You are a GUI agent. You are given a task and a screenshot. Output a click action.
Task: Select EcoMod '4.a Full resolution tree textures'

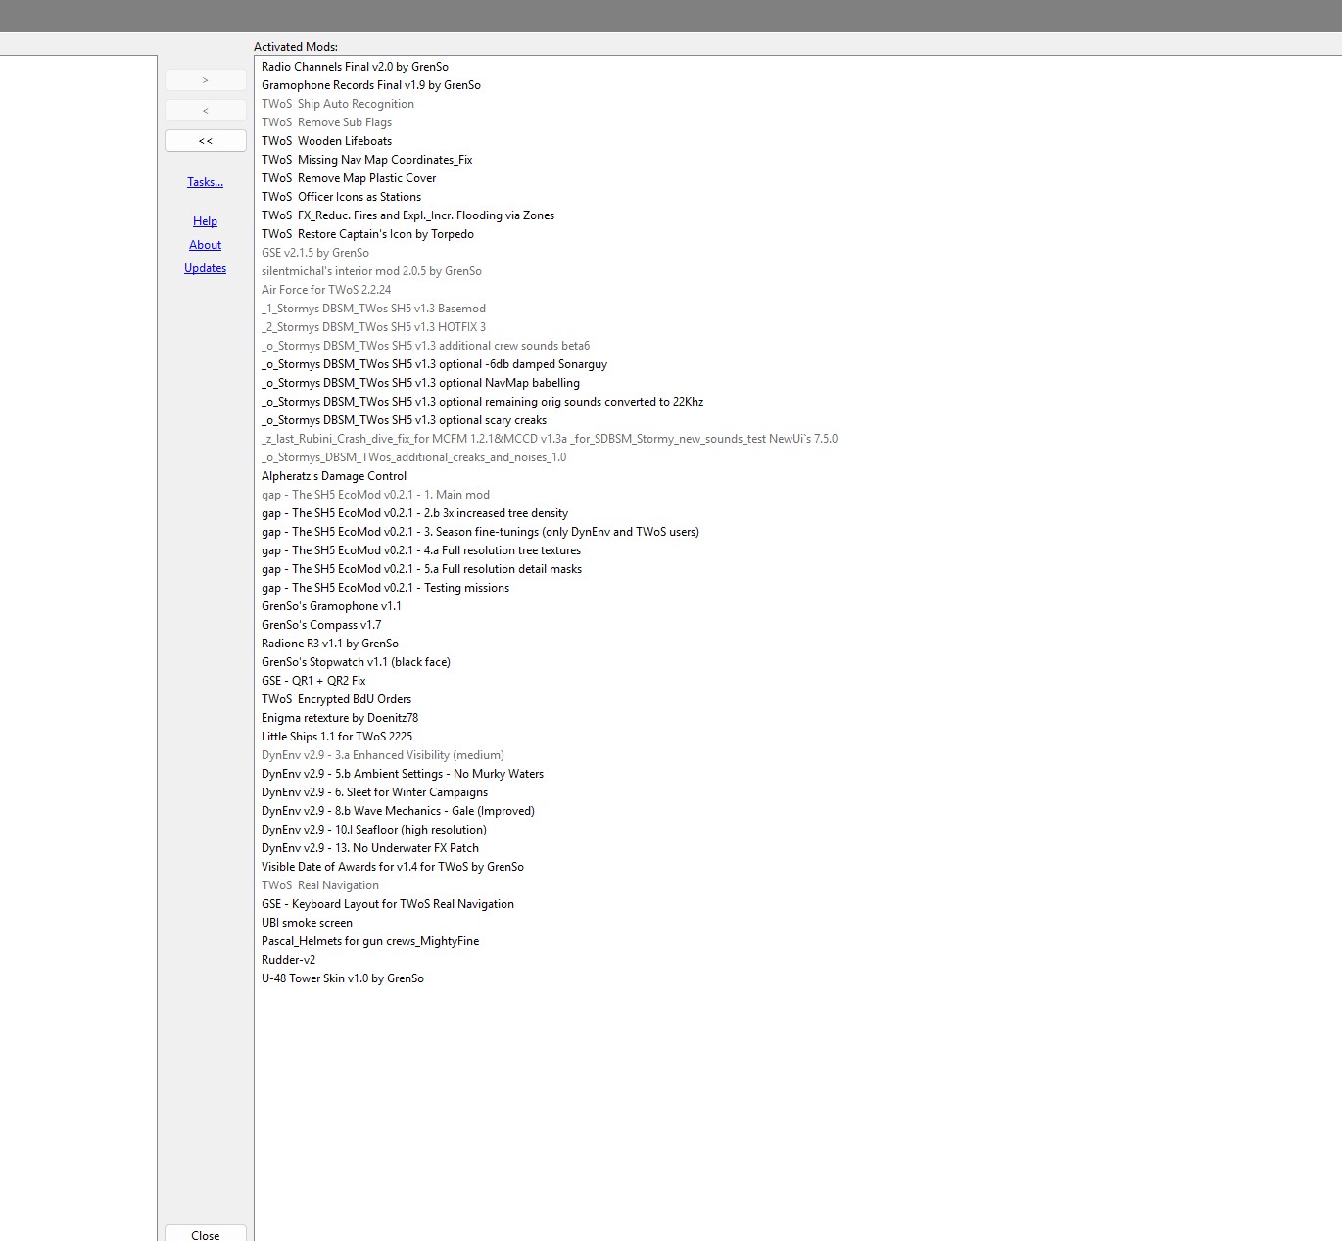[421, 550]
